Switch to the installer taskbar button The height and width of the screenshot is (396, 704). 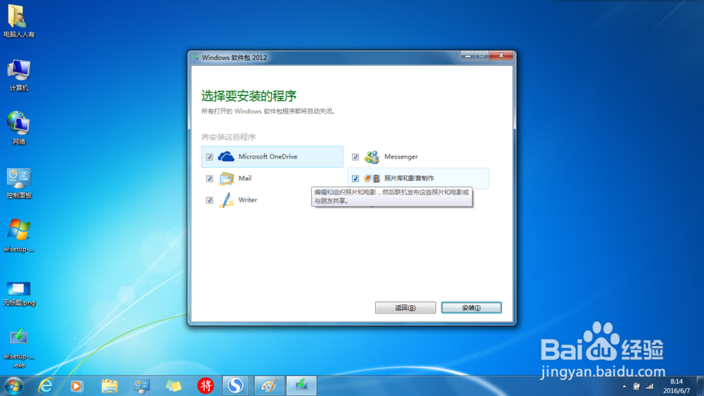tap(301, 385)
